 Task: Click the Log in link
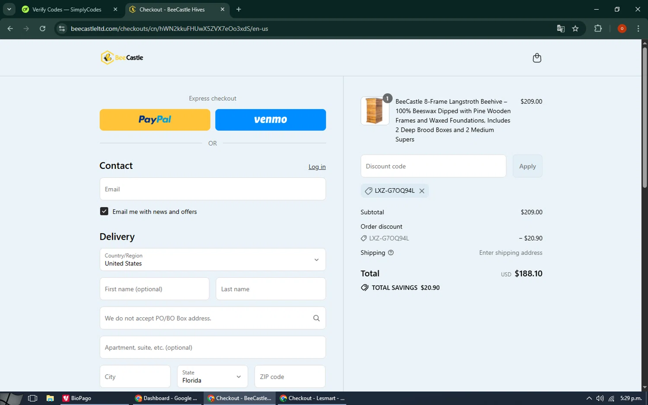tap(317, 167)
